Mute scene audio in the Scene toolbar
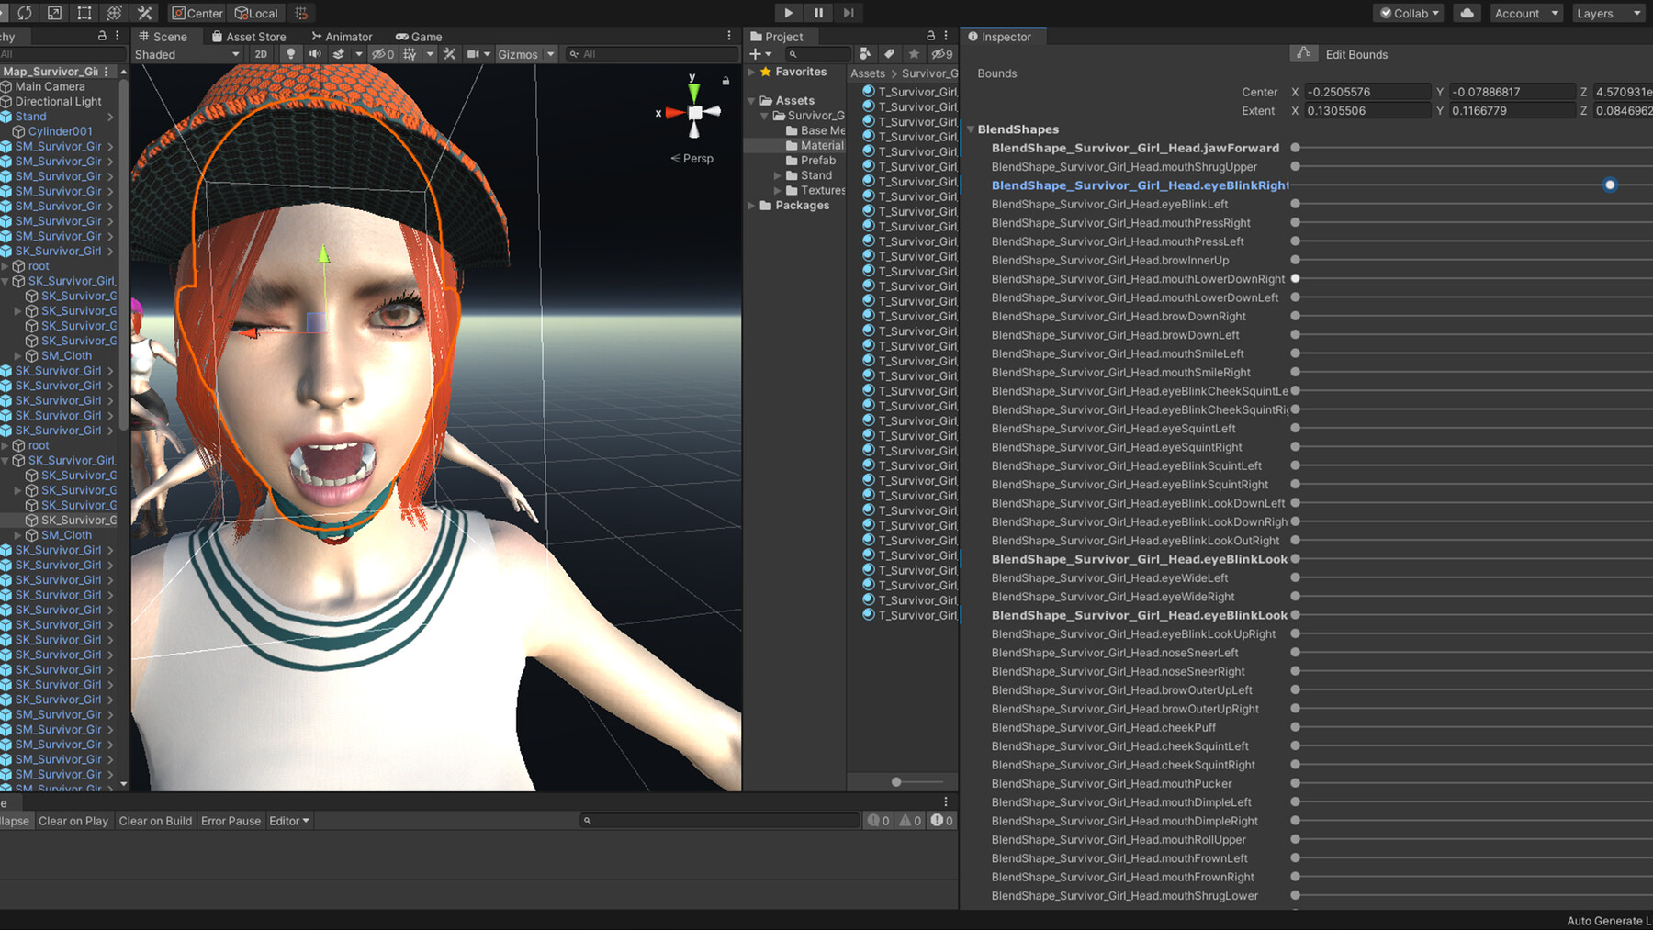 316,54
